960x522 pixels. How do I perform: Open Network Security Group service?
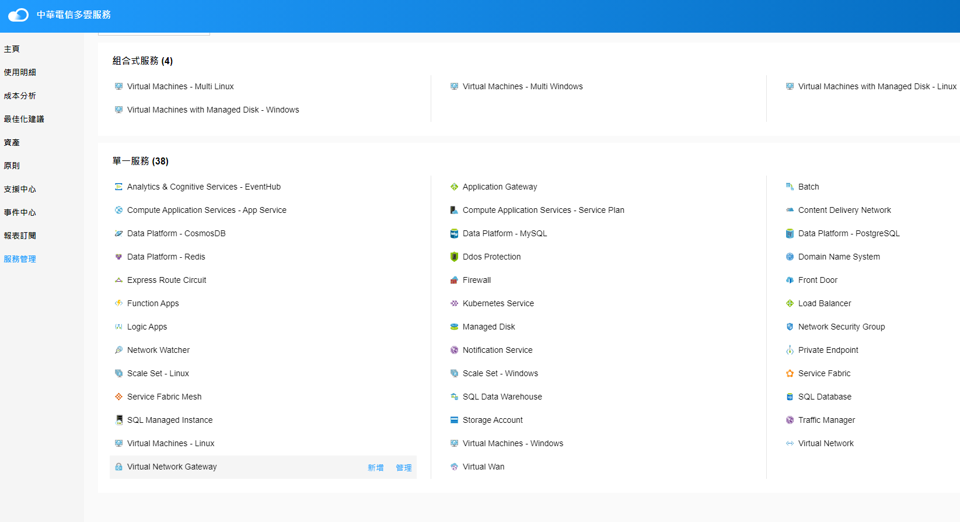[x=842, y=327]
